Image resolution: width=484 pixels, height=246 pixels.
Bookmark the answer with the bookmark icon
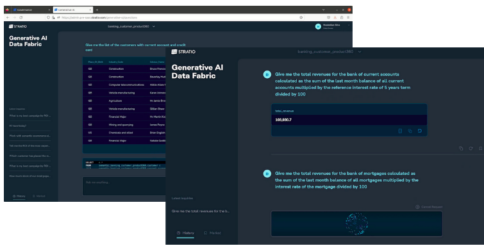click(x=481, y=149)
